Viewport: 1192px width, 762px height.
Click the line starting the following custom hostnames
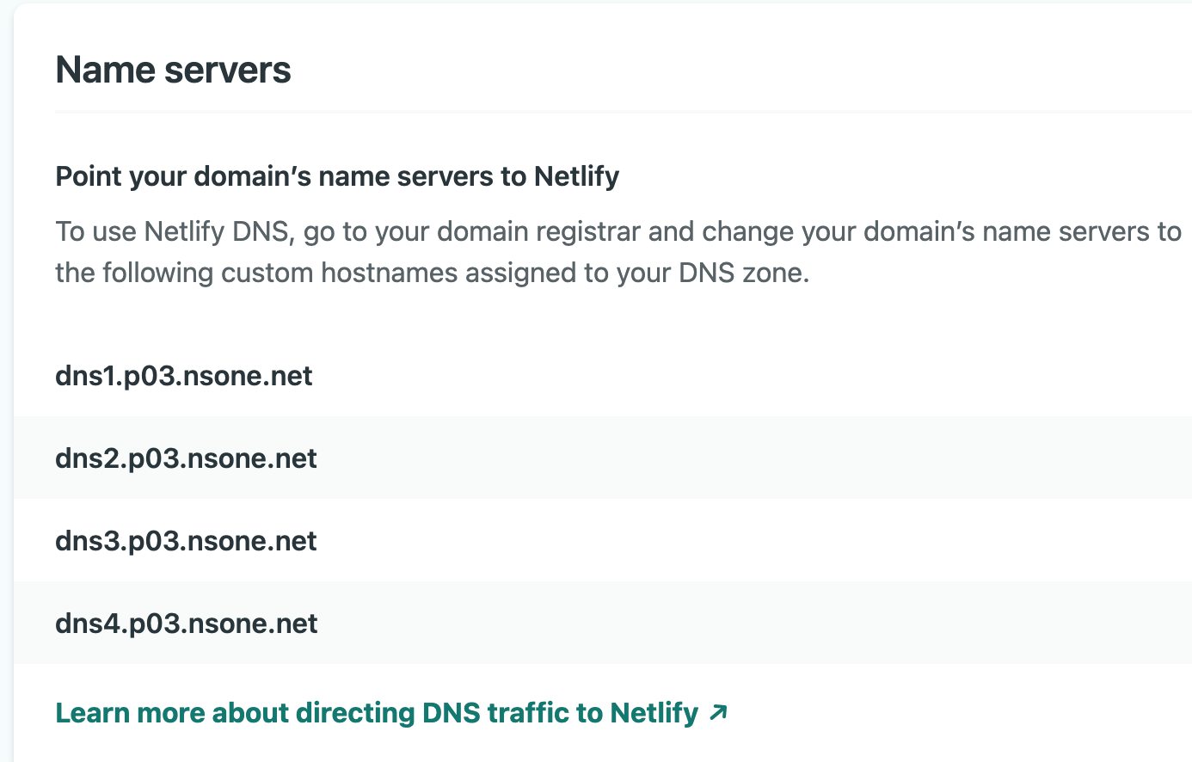click(432, 273)
